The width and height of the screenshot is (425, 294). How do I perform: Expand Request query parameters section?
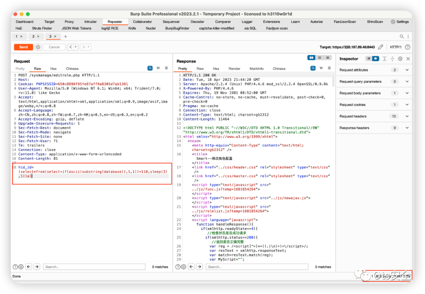[x=374, y=81]
